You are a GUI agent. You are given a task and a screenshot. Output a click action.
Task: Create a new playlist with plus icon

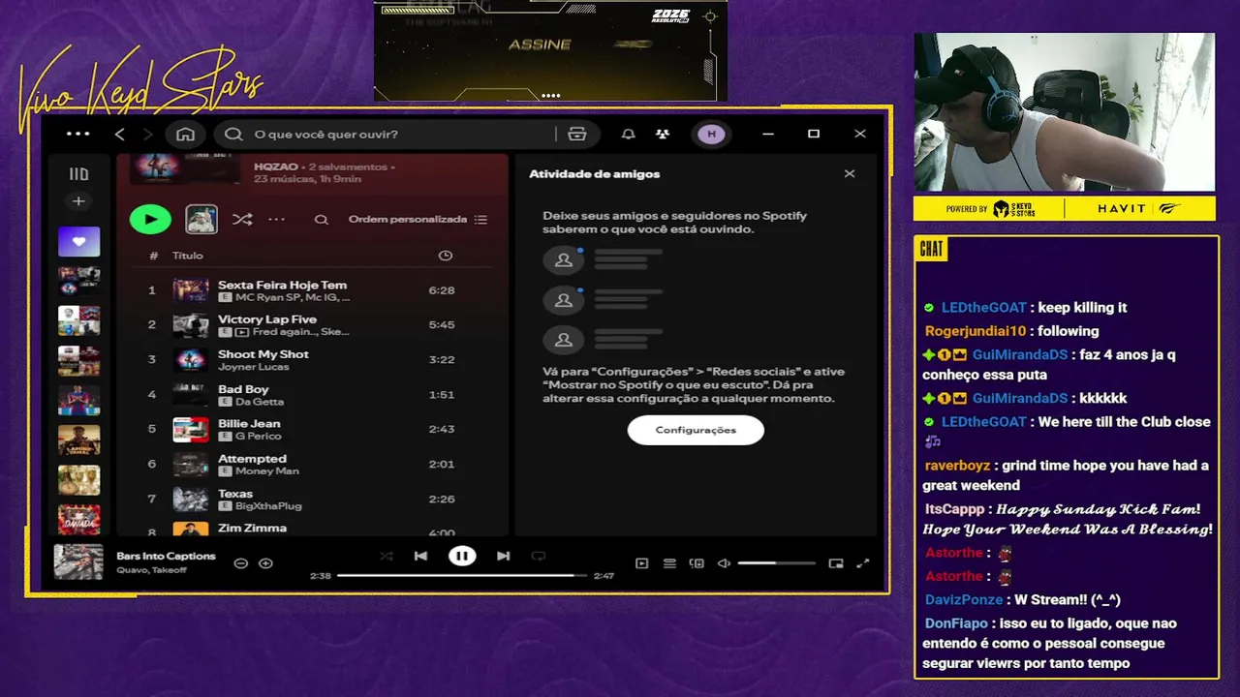78,201
